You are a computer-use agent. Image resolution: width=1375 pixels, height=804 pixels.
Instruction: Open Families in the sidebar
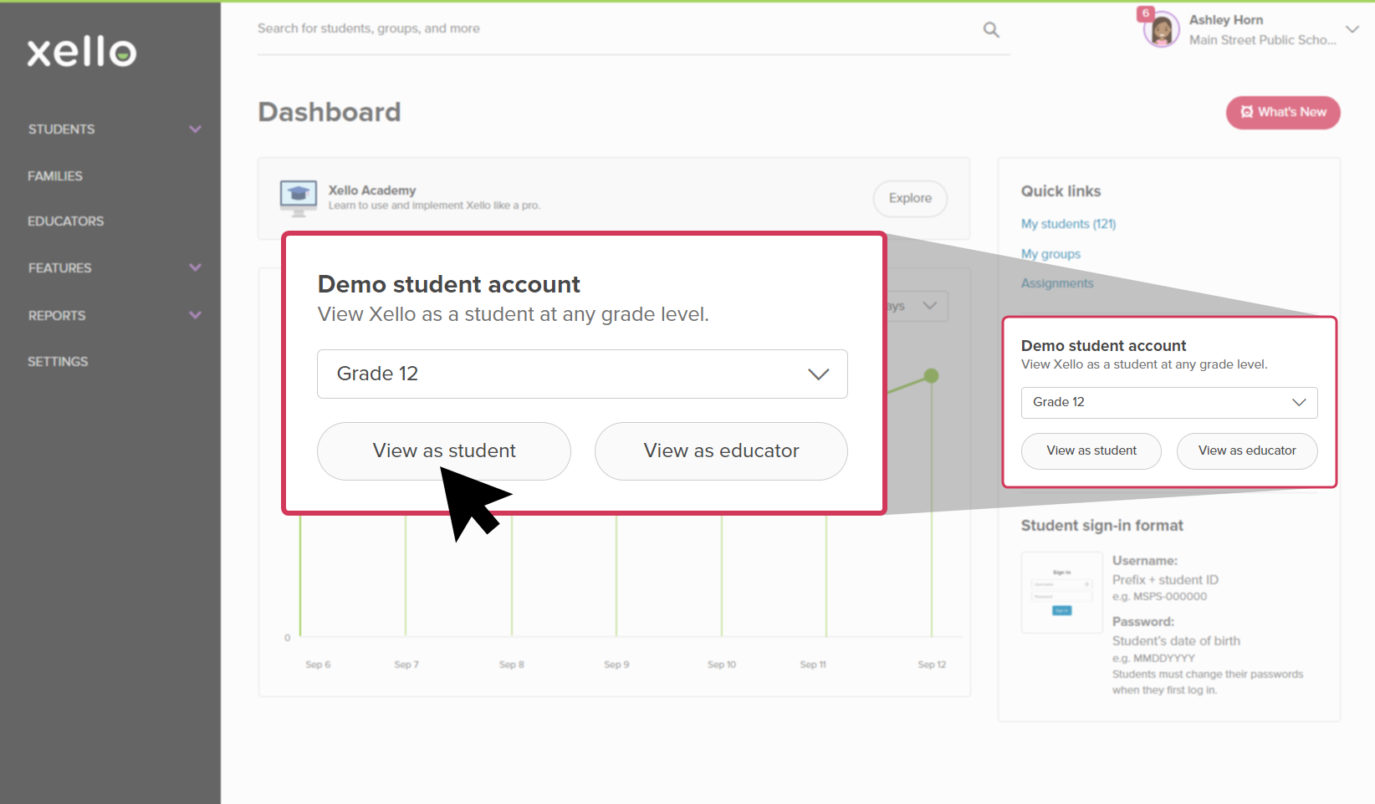[x=55, y=176]
